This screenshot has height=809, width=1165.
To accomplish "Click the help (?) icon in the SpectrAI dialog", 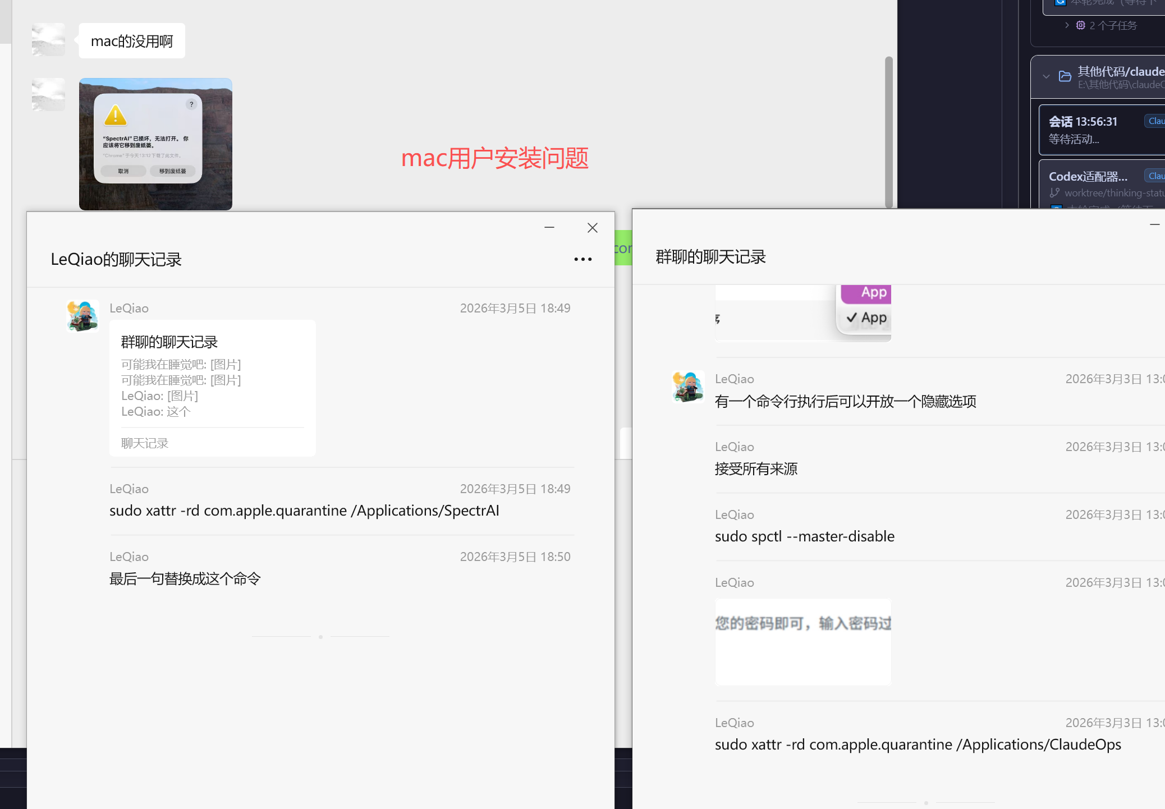I will (x=191, y=104).
